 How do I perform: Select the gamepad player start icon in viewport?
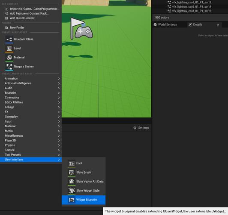[84, 32]
